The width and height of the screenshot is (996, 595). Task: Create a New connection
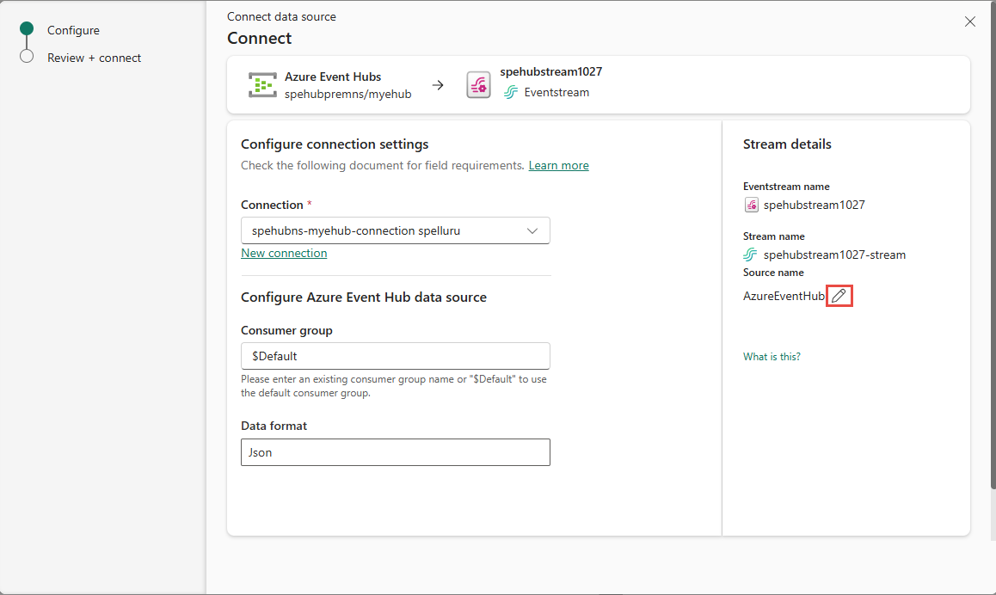pyautogui.click(x=284, y=253)
